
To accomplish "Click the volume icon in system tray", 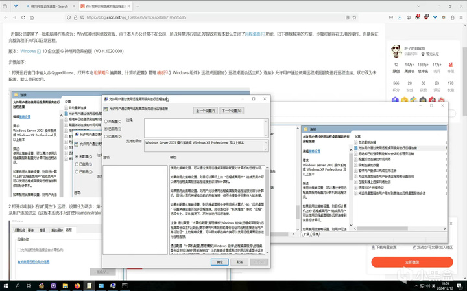I will click(x=428, y=286).
